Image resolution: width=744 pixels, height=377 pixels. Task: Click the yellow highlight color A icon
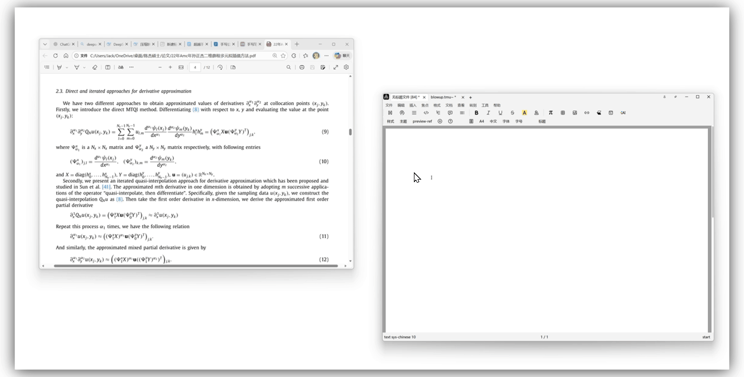[x=524, y=113]
